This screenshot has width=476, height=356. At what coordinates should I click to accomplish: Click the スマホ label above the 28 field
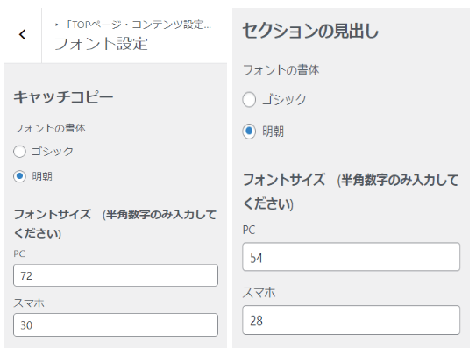click(259, 293)
